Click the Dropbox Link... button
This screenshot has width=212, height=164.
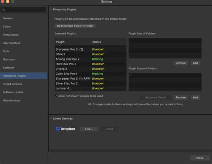(x=89, y=129)
